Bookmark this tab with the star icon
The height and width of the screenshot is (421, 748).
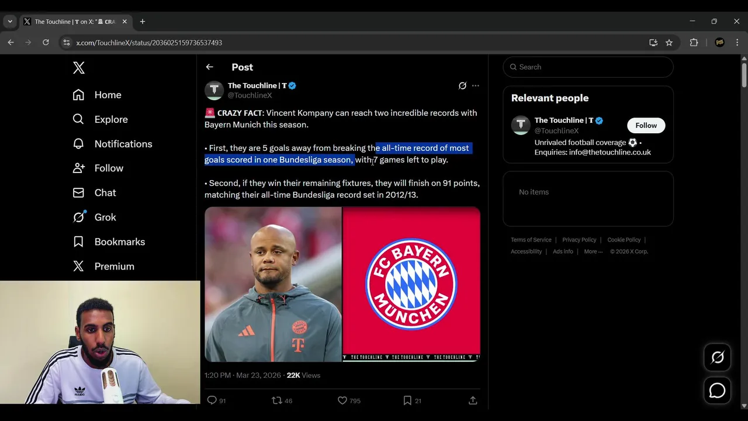(669, 43)
